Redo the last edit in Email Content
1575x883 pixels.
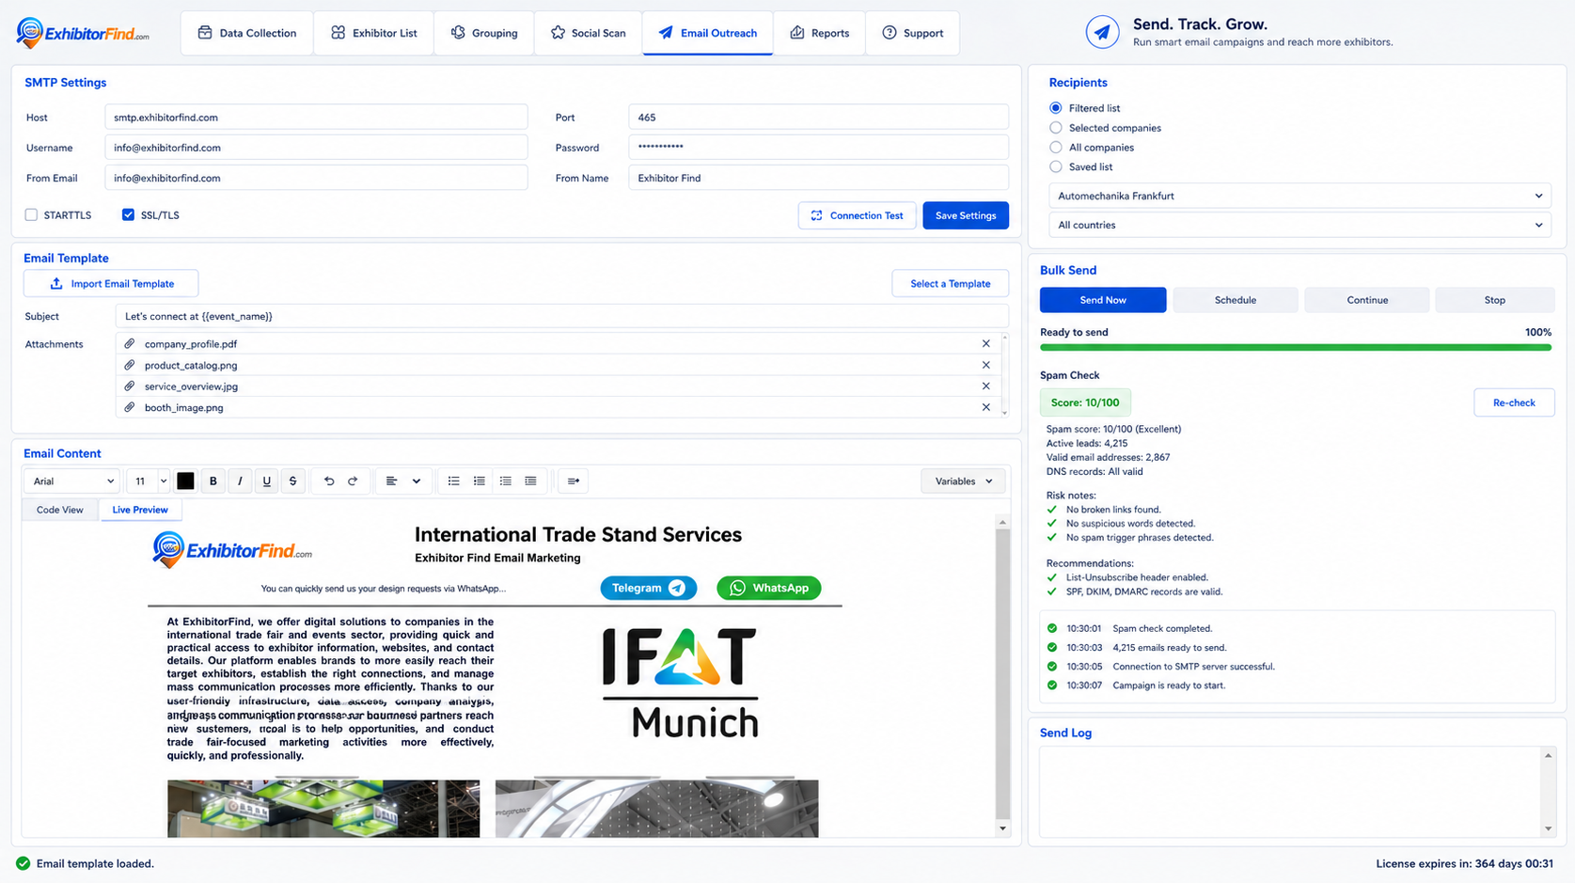[353, 481]
